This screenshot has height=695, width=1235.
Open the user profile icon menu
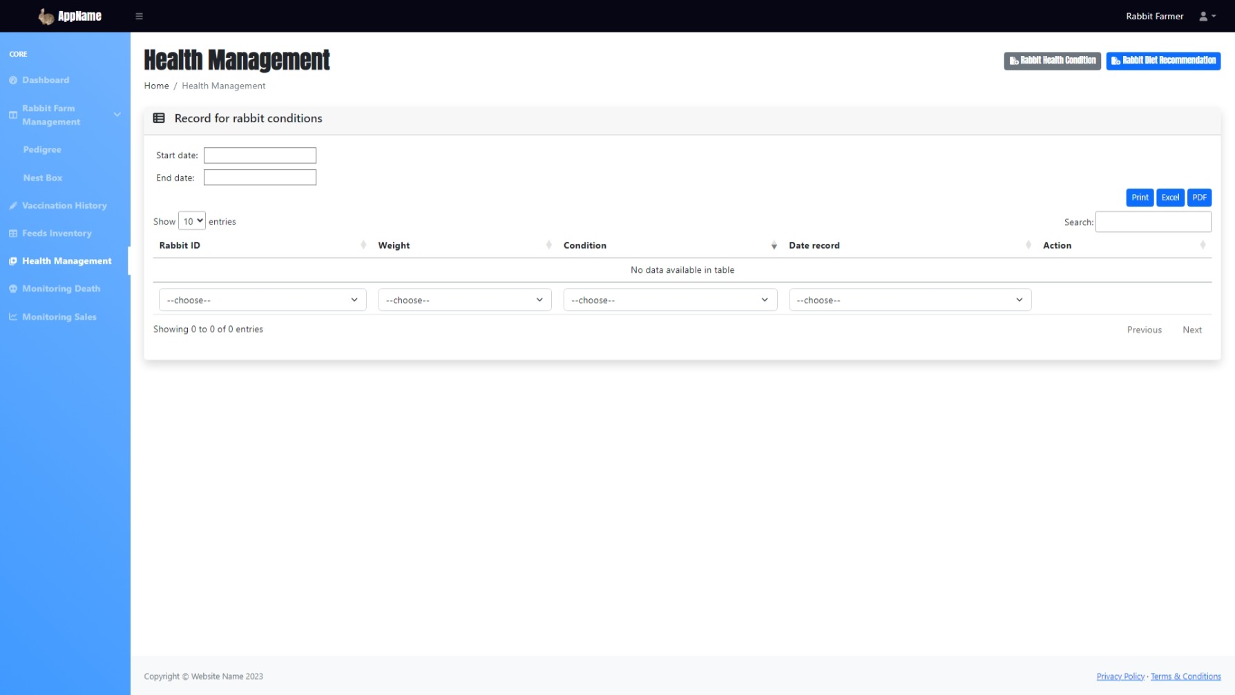click(x=1207, y=16)
